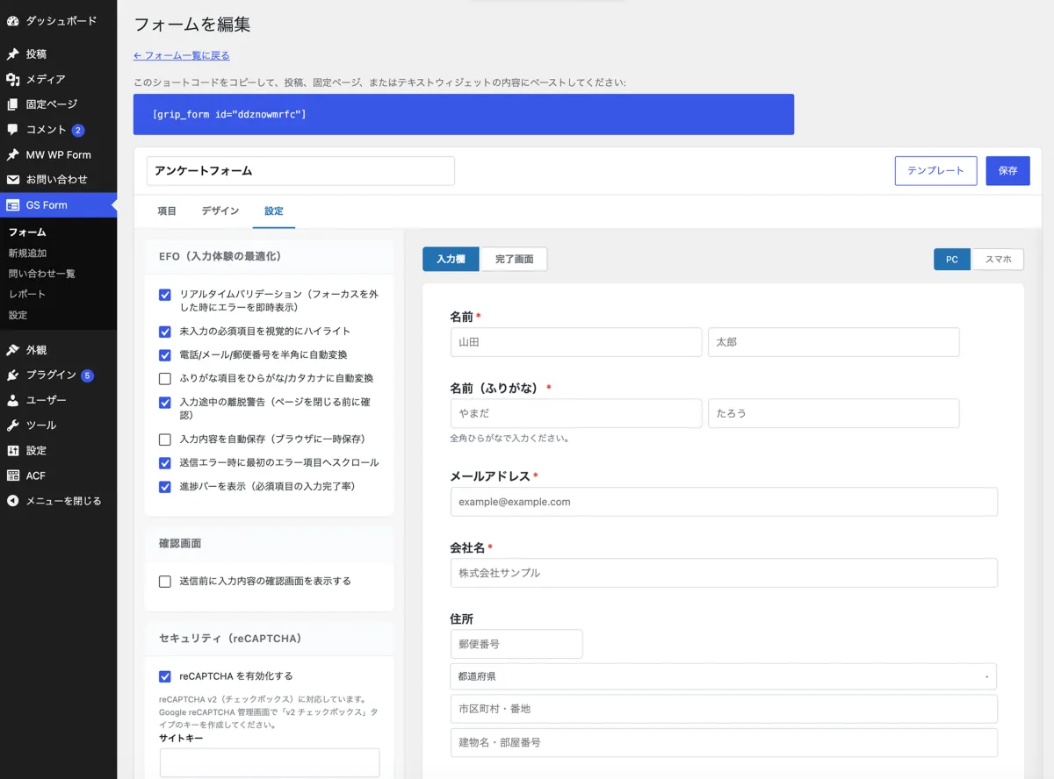Switch preview to PC view
This screenshot has height=779, width=1054.
(x=952, y=259)
